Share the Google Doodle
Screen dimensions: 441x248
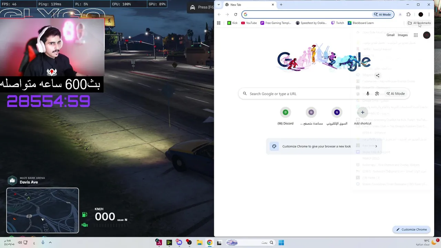[x=378, y=75]
